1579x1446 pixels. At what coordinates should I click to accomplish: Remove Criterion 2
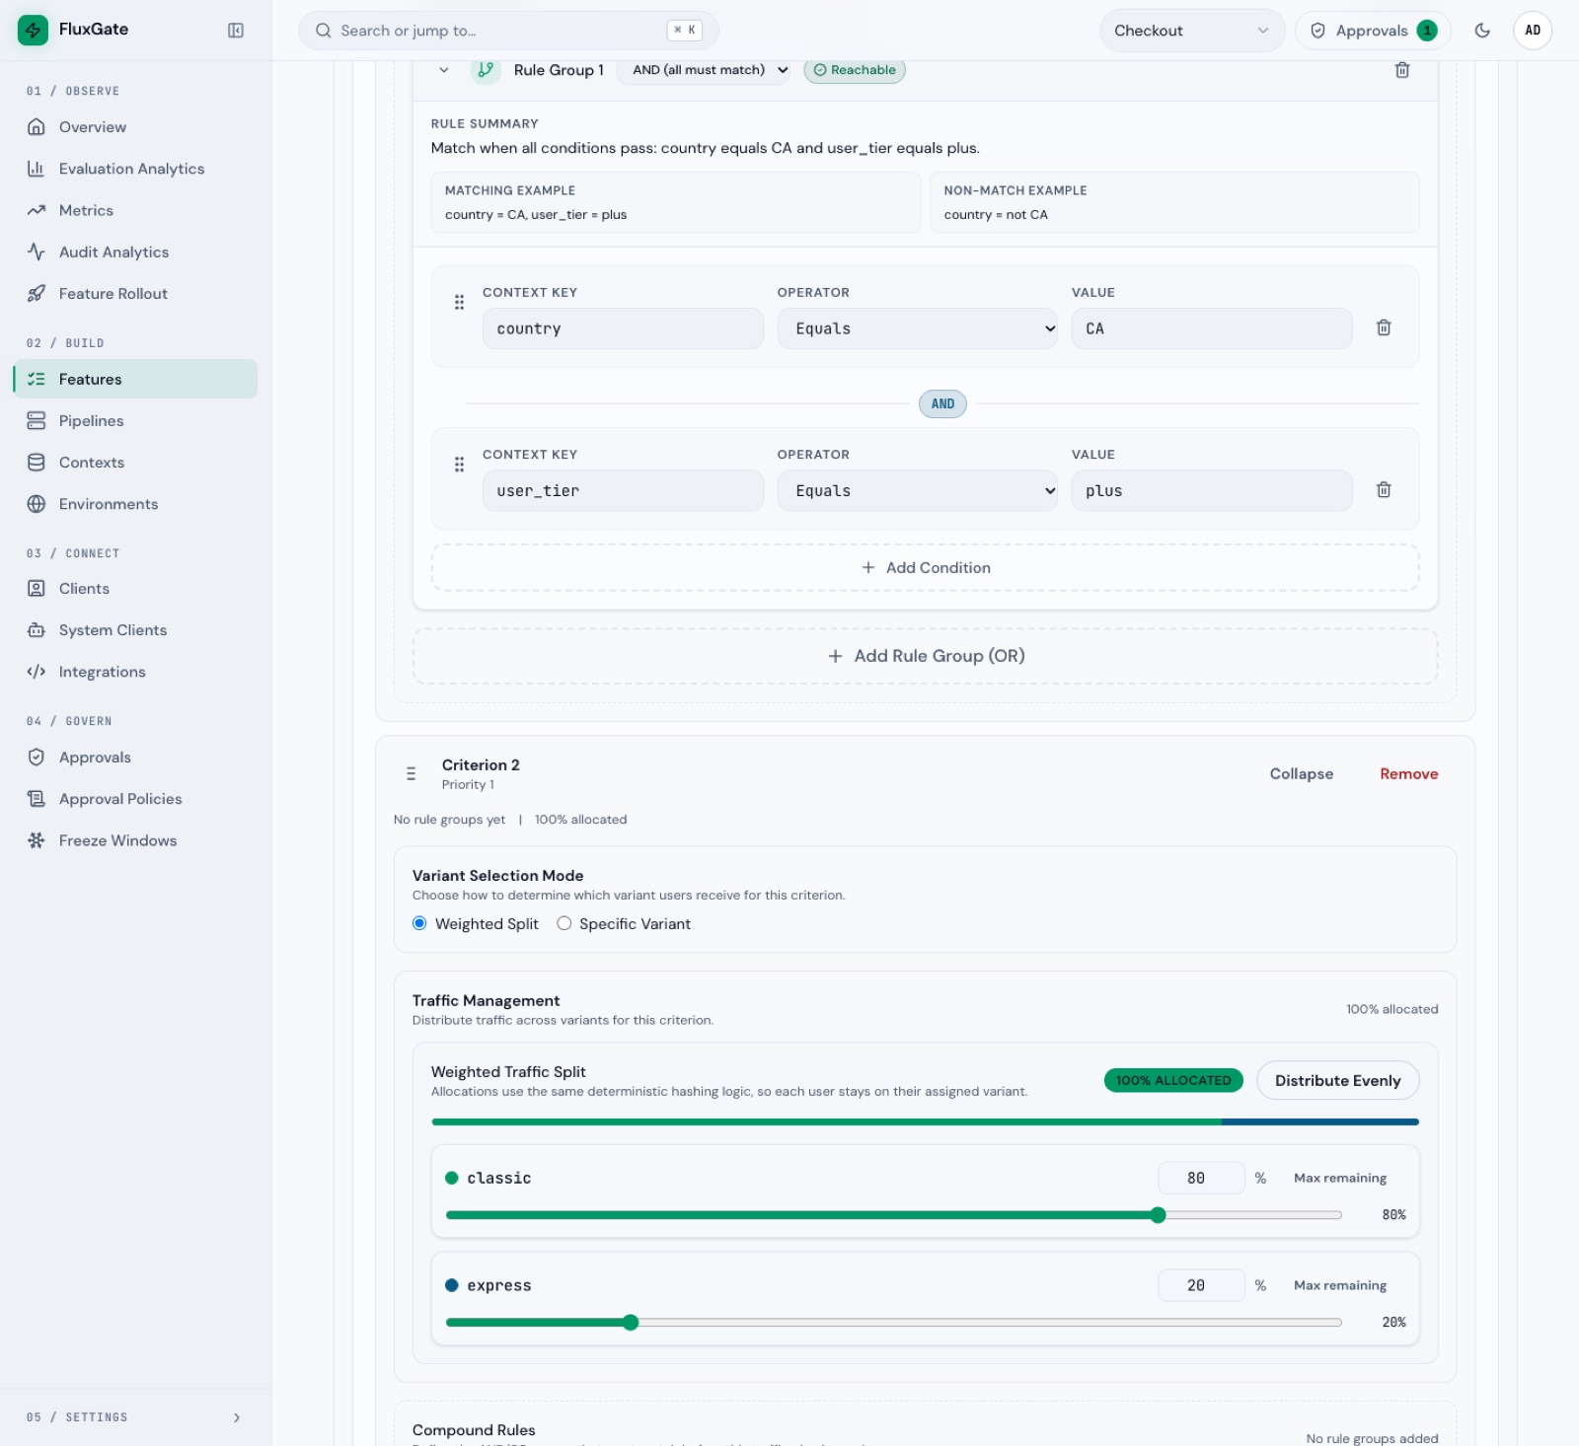click(x=1408, y=774)
